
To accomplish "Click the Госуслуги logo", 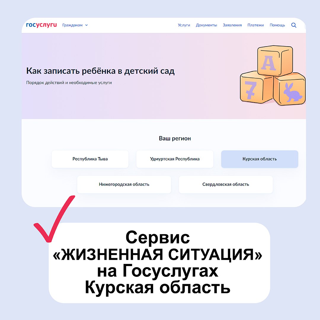I will point(41,25).
